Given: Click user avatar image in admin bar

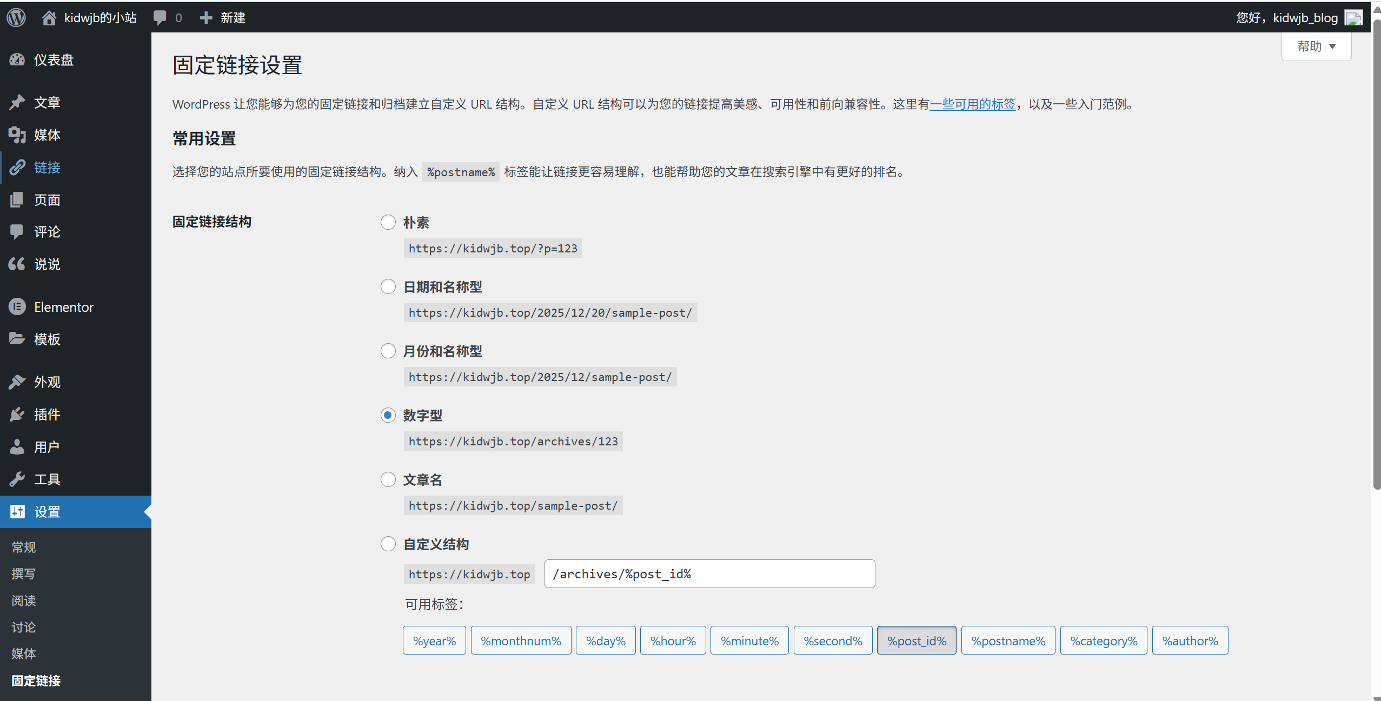Looking at the screenshot, I should pos(1354,18).
